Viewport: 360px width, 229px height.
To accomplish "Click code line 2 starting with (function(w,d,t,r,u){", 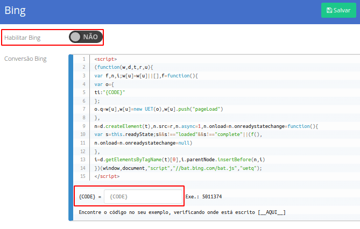I will click(124, 67).
